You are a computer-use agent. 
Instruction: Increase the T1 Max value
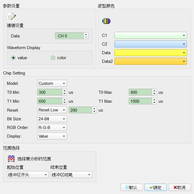(154, 100)
